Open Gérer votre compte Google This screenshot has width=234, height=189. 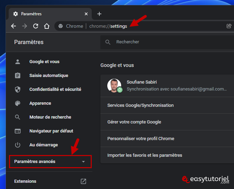[167, 122]
